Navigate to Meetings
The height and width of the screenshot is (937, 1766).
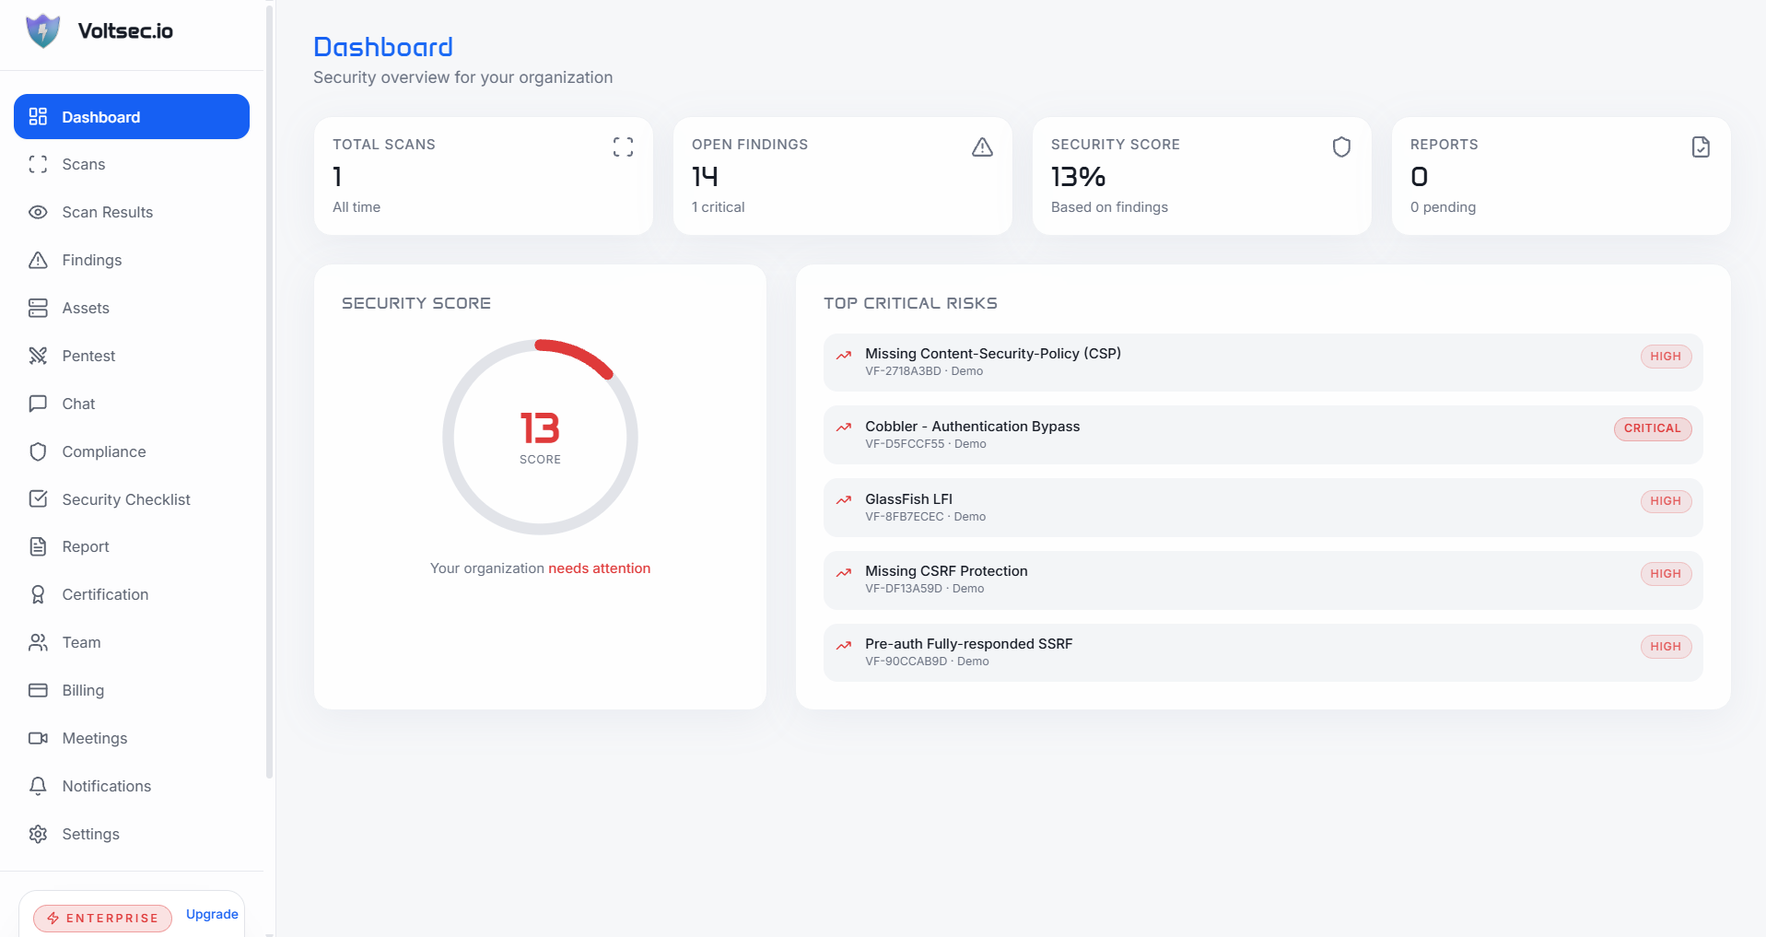(132, 738)
